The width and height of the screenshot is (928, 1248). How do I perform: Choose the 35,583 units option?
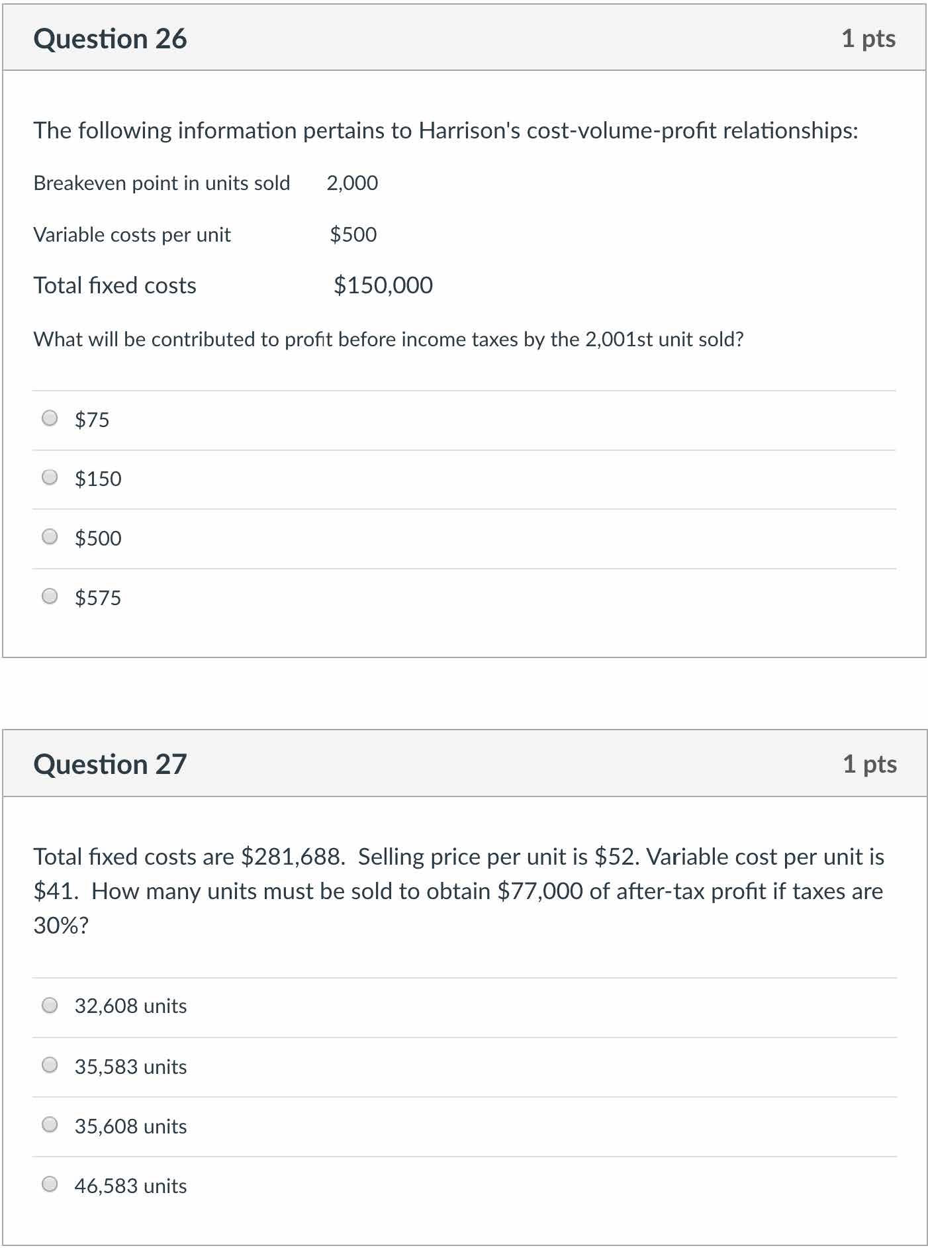point(50,1065)
